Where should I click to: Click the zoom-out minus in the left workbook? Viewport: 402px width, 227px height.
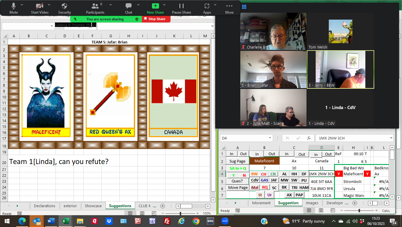pyautogui.click(x=163, y=213)
